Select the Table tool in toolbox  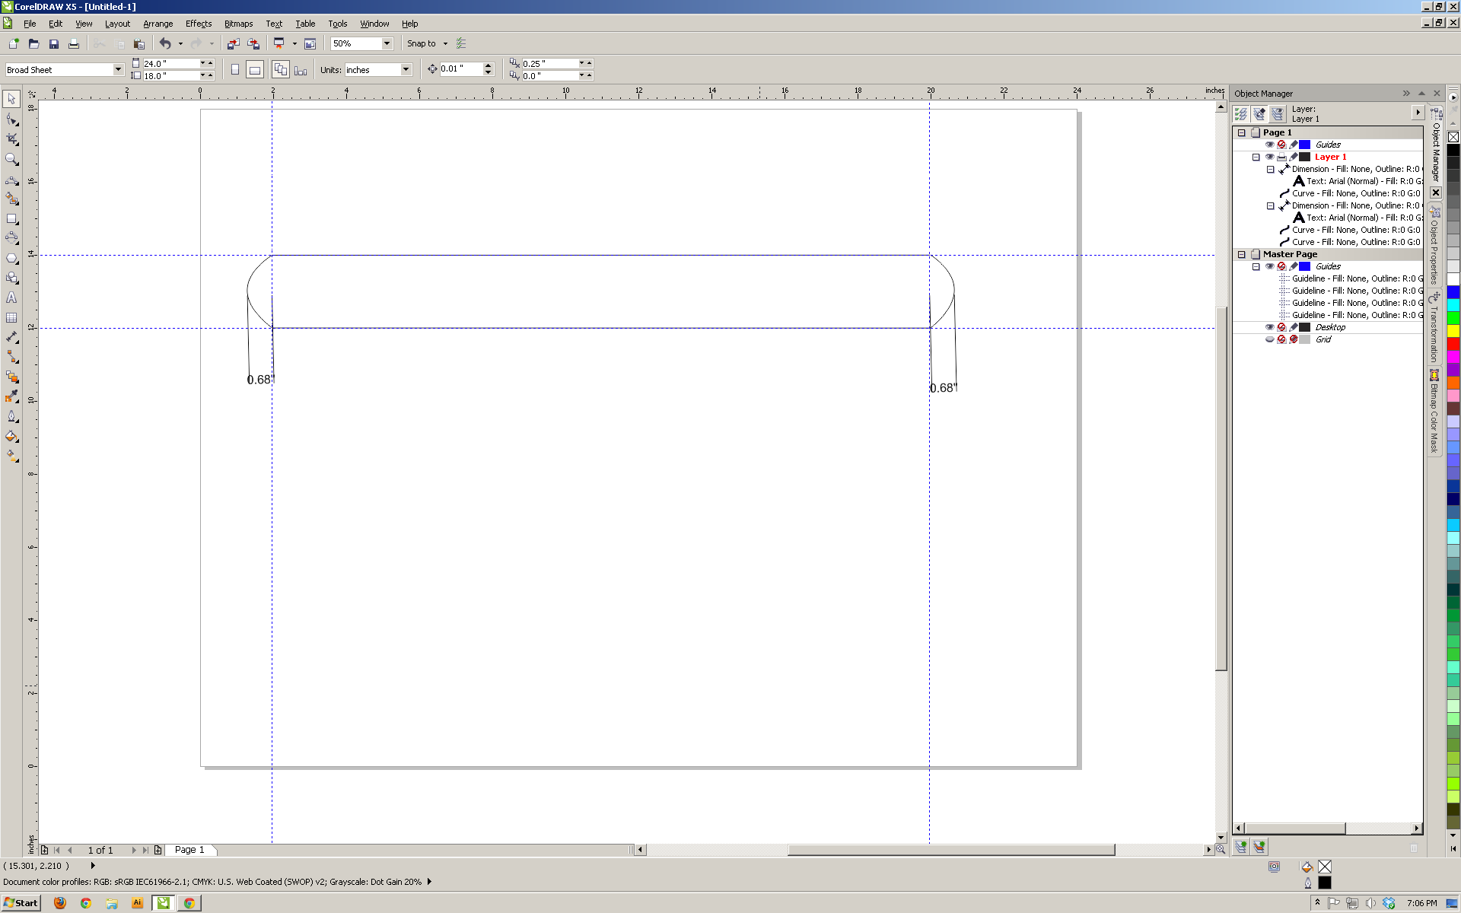[11, 317]
